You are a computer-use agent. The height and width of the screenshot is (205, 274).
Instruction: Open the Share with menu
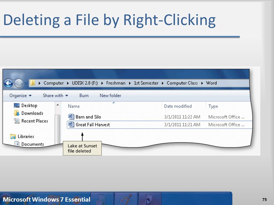click(55, 96)
